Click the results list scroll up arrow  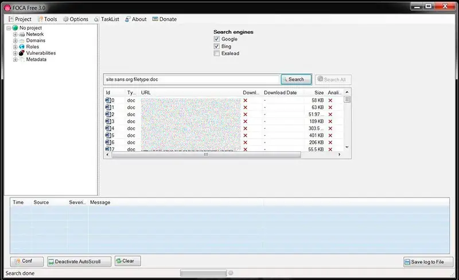347,92
